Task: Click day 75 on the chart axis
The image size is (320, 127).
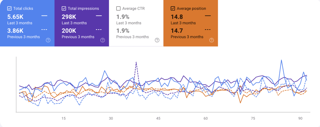Action: 253,118
